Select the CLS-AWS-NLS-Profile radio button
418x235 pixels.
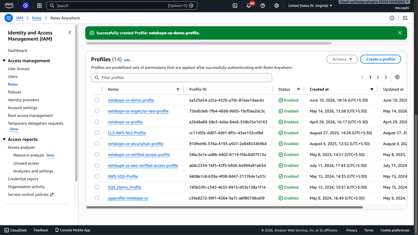97,133
